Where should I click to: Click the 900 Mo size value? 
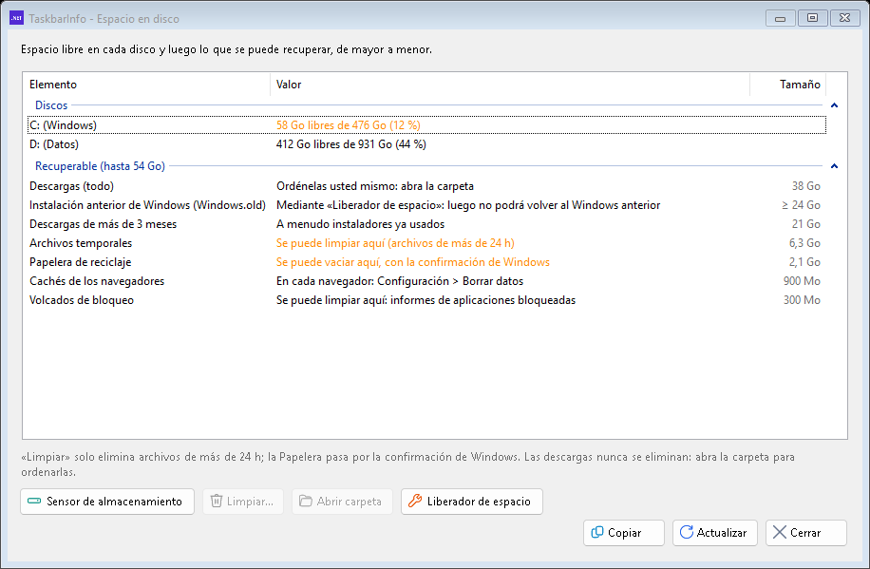tap(802, 281)
